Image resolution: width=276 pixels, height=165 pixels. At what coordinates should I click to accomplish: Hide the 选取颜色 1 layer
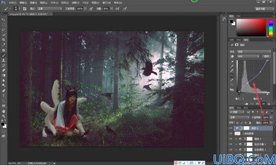click(231, 149)
